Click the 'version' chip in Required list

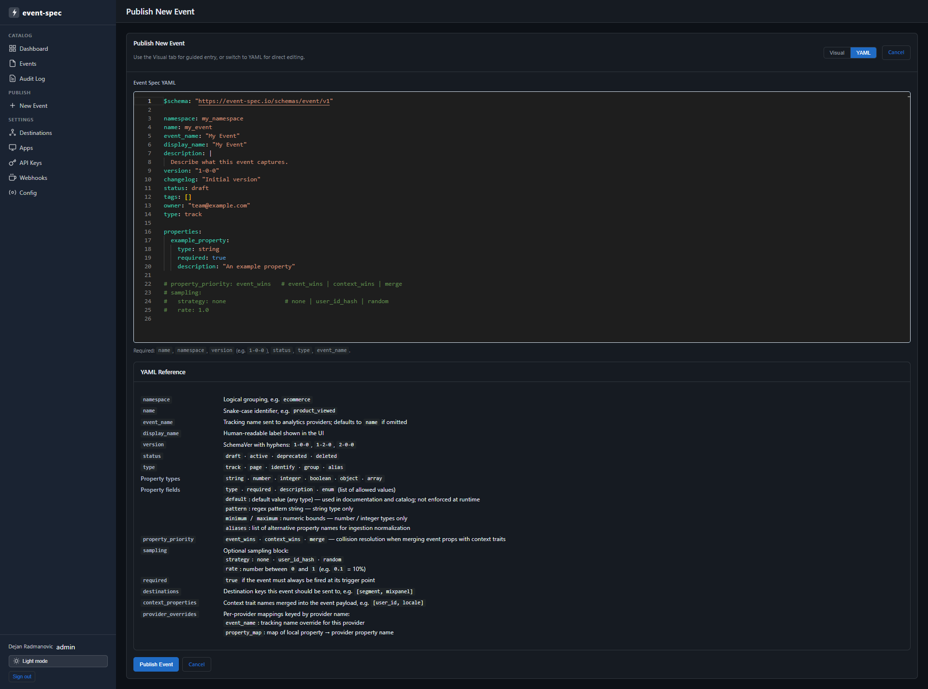tap(221, 350)
